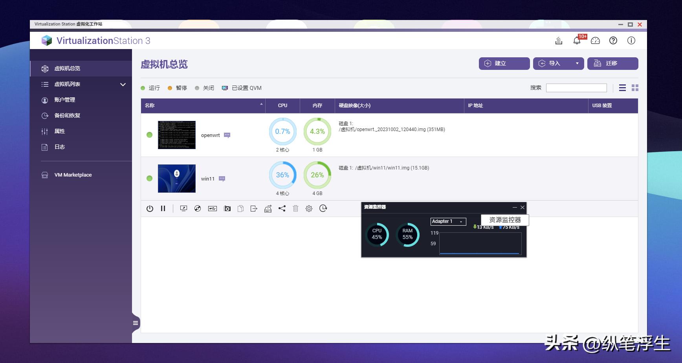Click the share icon in VM toolbar

click(282, 209)
